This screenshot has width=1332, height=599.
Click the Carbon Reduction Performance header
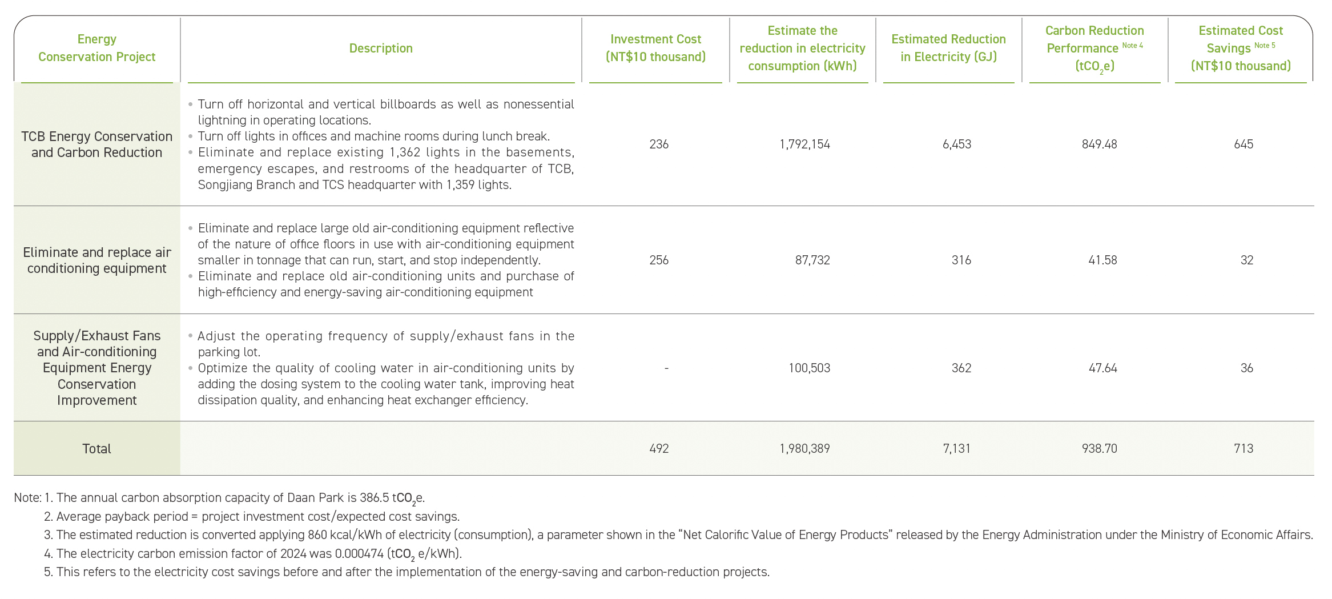point(1094,48)
